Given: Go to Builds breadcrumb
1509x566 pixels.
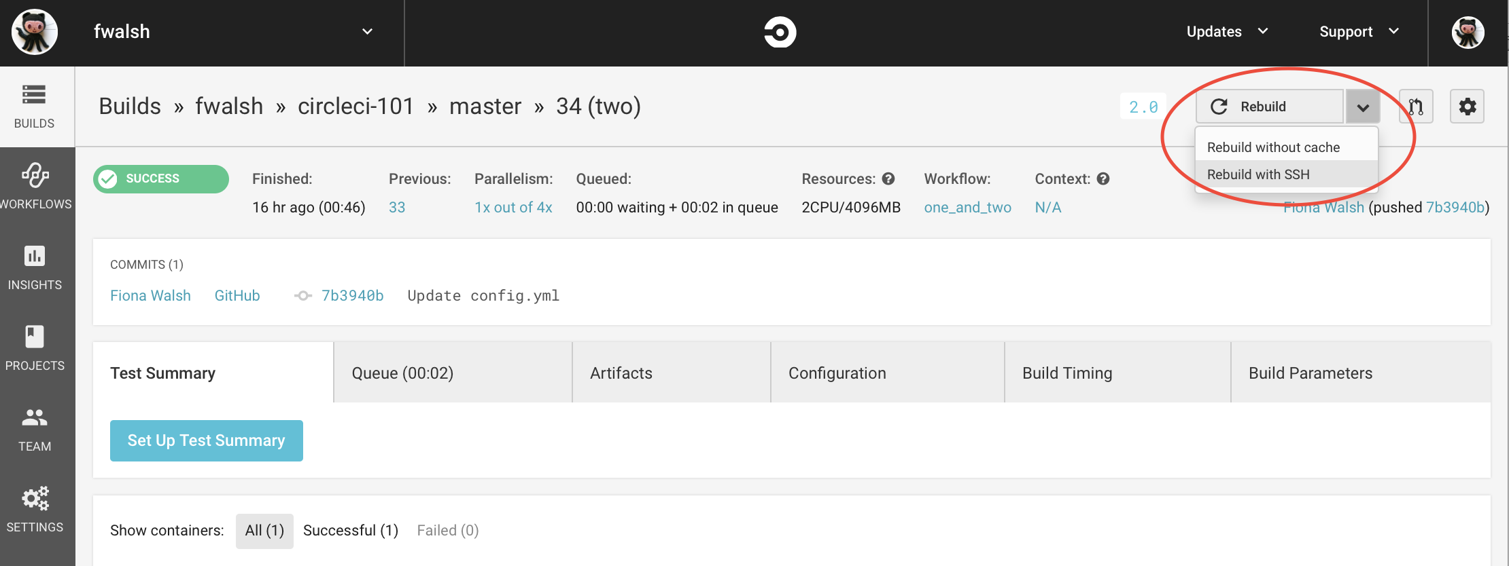Looking at the screenshot, I should pyautogui.click(x=130, y=106).
